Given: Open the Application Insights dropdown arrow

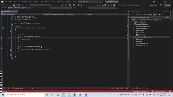Looking at the screenshot, I should point(141,5).
